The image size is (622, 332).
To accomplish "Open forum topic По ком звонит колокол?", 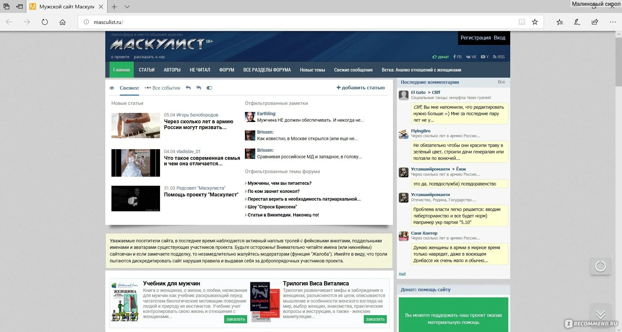I will (x=274, y=191).
